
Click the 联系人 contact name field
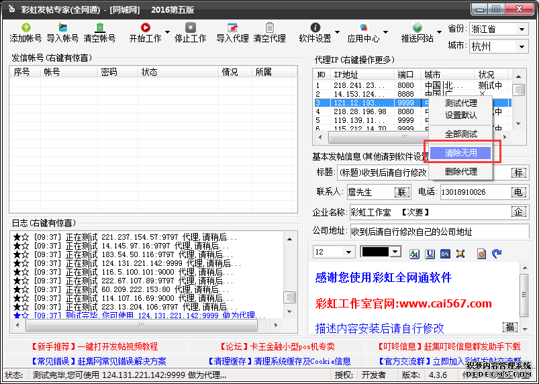(x=371, y=192)
